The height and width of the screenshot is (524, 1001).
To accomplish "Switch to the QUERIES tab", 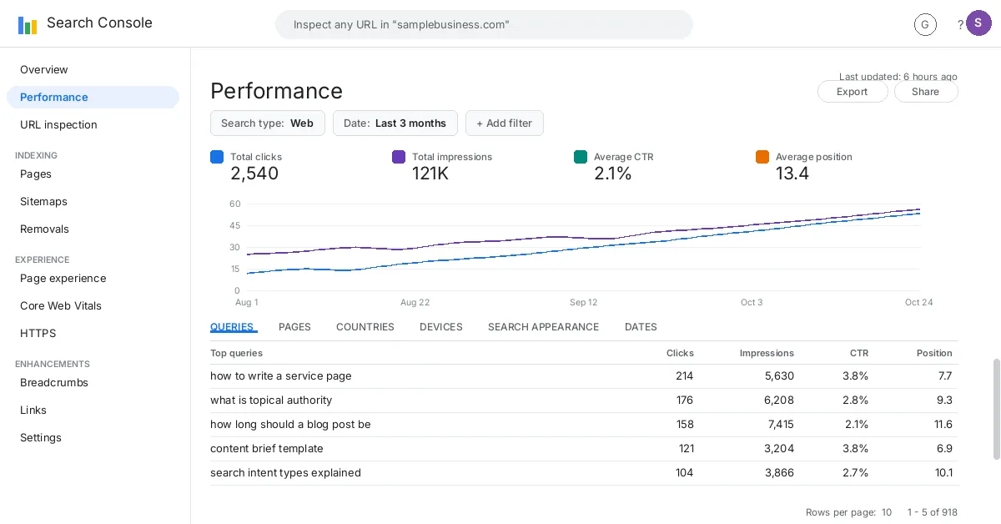I will point(232,327).
